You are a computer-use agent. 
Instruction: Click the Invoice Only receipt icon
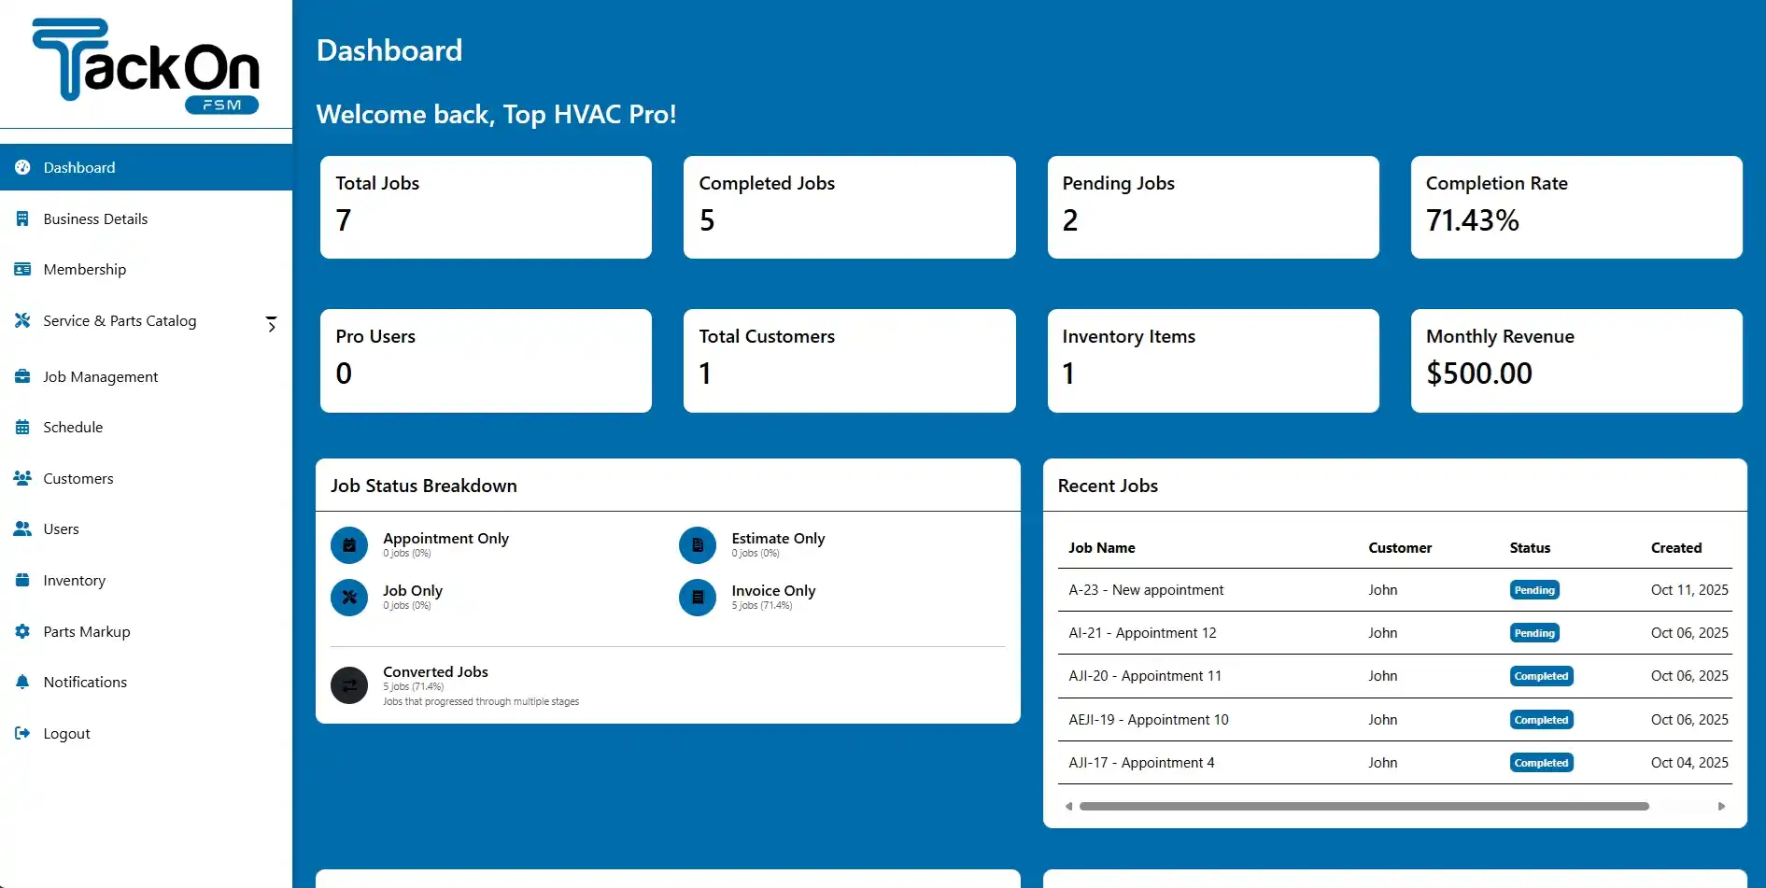(697, 598)
